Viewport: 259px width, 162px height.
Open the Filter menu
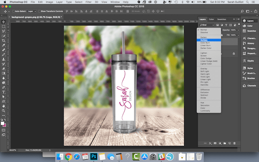(x=89, y=2)
